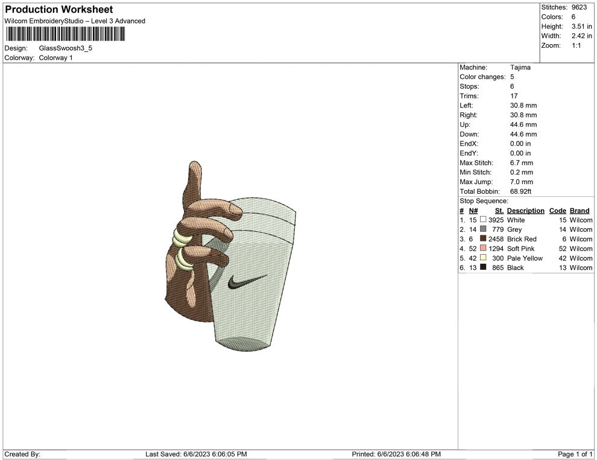Click the Created By footer label
The image size is (597, 460).
[x=22, y=454]
